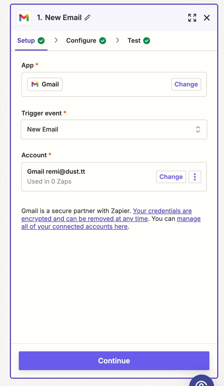This screenshot has height=386, width=224.
Task: Open the credentials are encrypted link
Action: coord(107,215)
